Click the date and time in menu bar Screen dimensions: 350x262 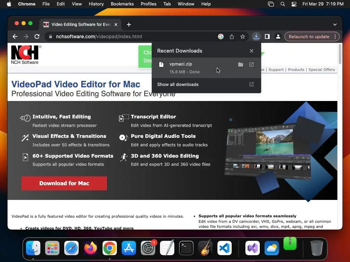point(323,4)
